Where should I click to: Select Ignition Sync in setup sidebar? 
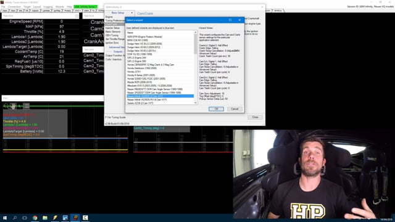point(112,43)
